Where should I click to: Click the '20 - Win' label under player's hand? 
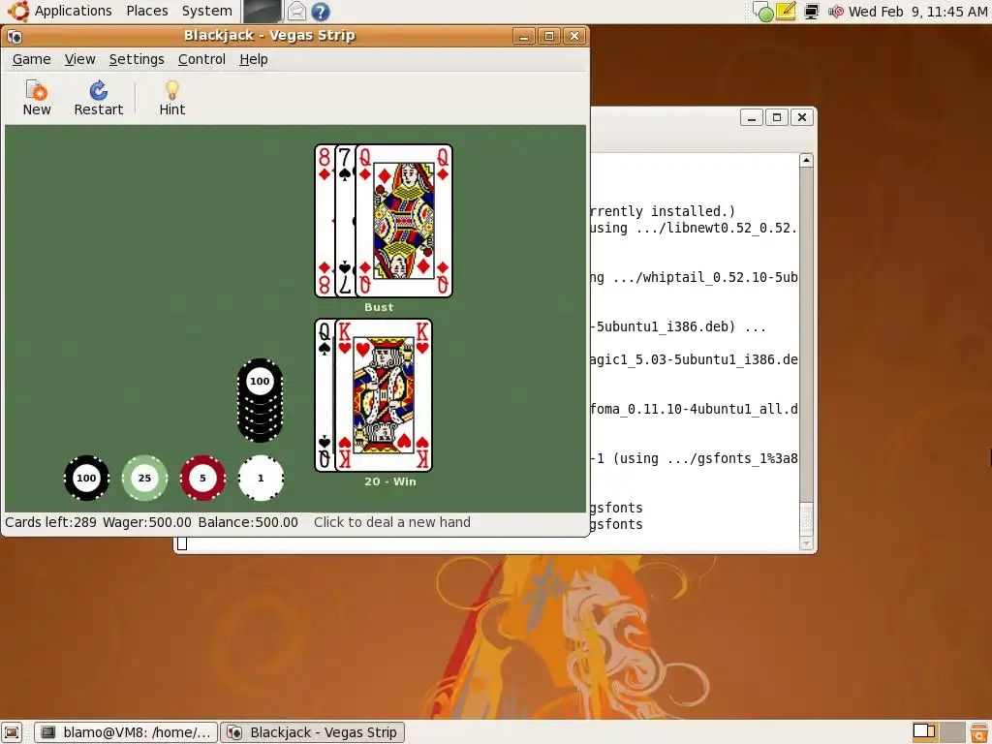coord(390,481)
